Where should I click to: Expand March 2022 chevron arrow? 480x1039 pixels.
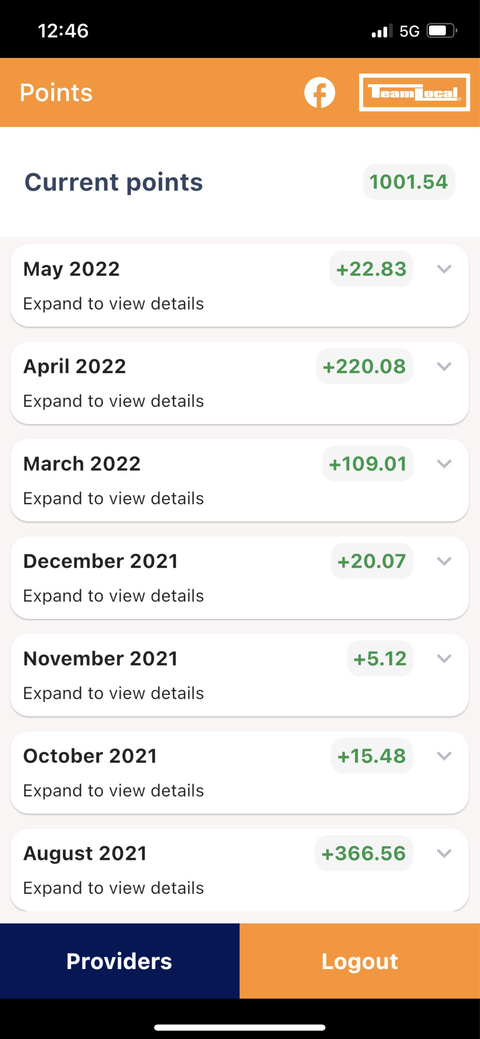click(x=444, y=464)
